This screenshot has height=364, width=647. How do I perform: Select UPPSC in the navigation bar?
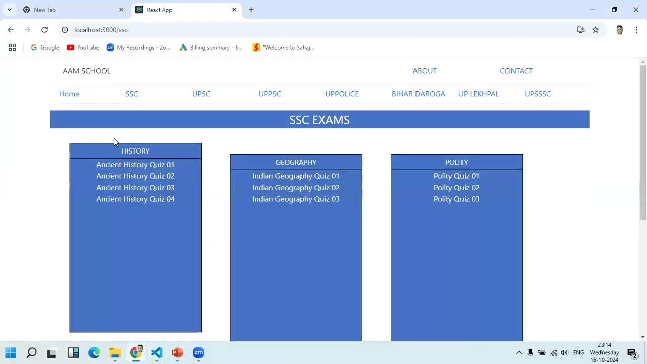270,94
